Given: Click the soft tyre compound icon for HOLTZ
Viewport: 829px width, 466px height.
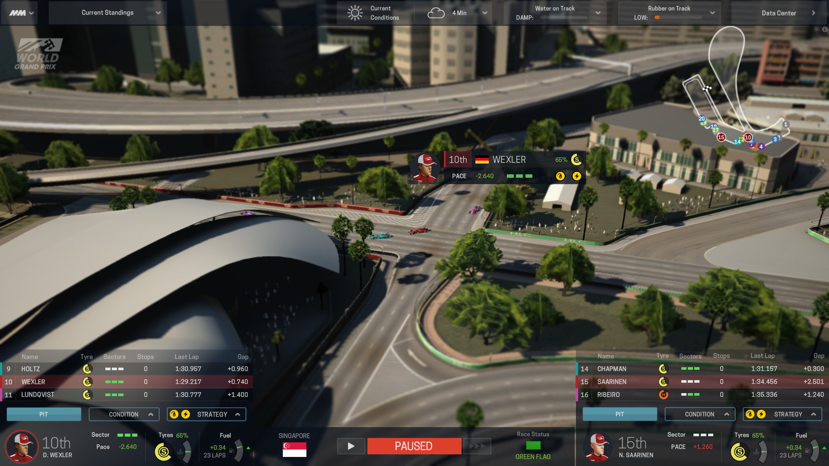Looking at the screenshot, I should click(x=85, y=368).
